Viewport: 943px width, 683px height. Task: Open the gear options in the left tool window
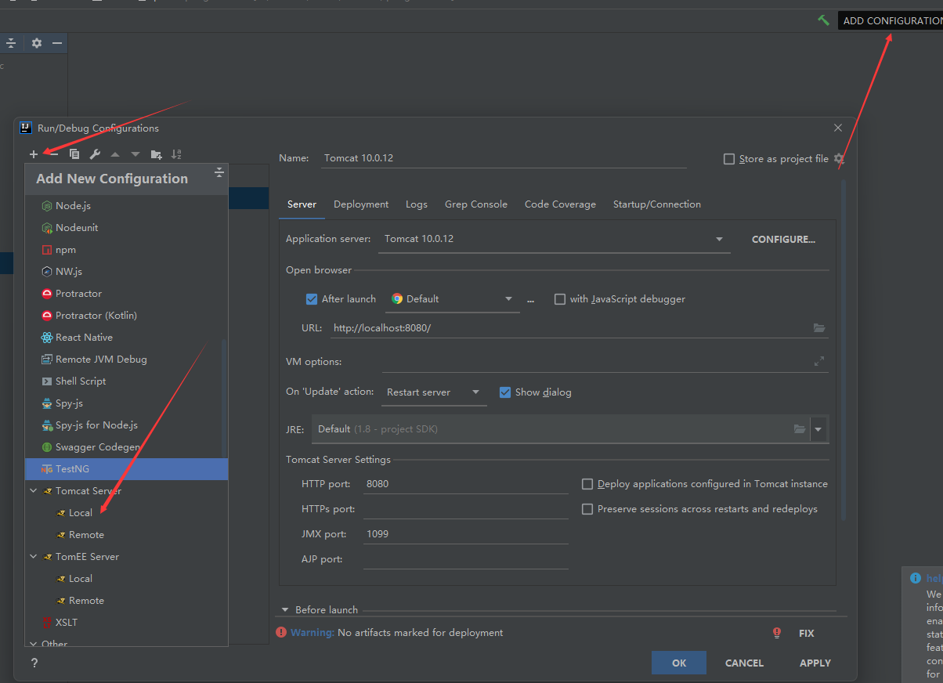pos(37,43)
